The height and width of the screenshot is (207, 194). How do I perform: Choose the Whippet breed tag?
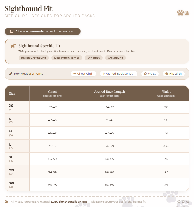point(94,58)
